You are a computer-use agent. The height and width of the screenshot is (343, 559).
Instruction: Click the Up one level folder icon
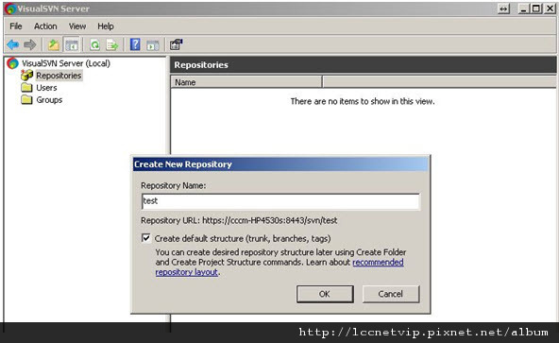54,44
